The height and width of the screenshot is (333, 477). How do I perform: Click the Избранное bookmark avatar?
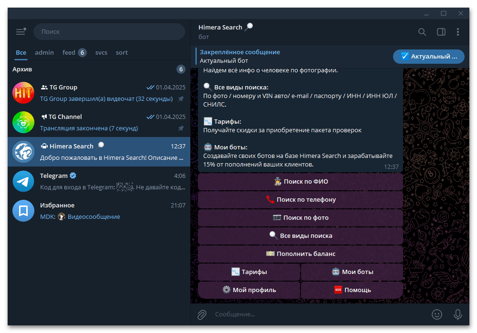coord(23,211)
